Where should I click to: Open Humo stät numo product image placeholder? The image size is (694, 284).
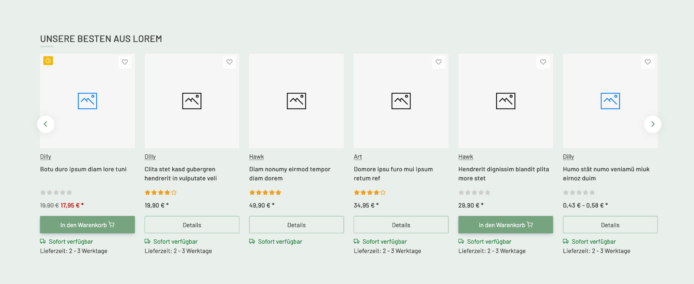[x=610, y=101]
